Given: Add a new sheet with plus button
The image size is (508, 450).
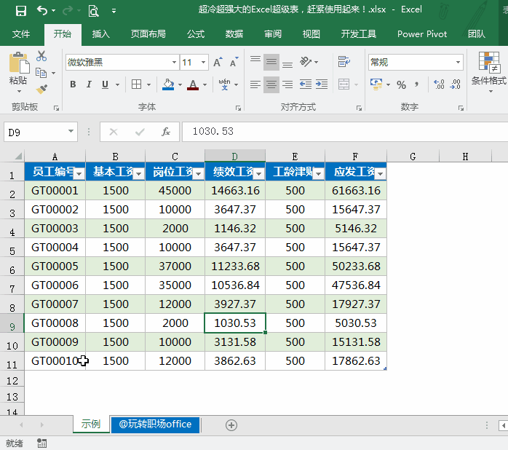Looking at the screenshot, I should point(231,425).
